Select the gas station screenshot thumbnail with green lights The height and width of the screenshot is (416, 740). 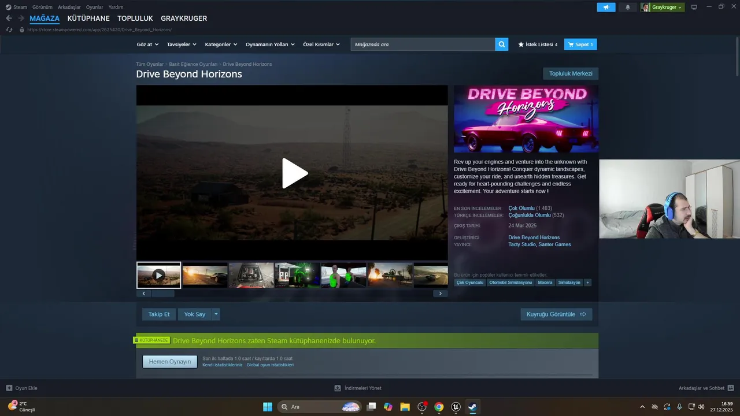point(298,275)
